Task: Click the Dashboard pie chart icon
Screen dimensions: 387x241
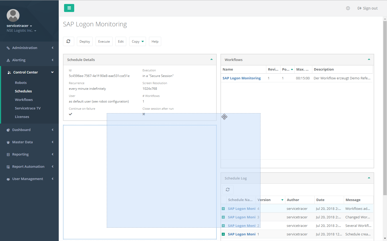Action: click(8, 130)
